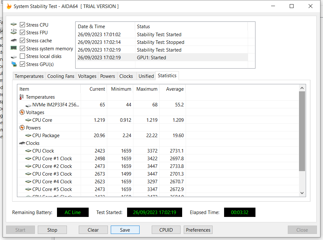Untick Stress system memory
Viewport: 323px width, 240px height.
[22, 48]
